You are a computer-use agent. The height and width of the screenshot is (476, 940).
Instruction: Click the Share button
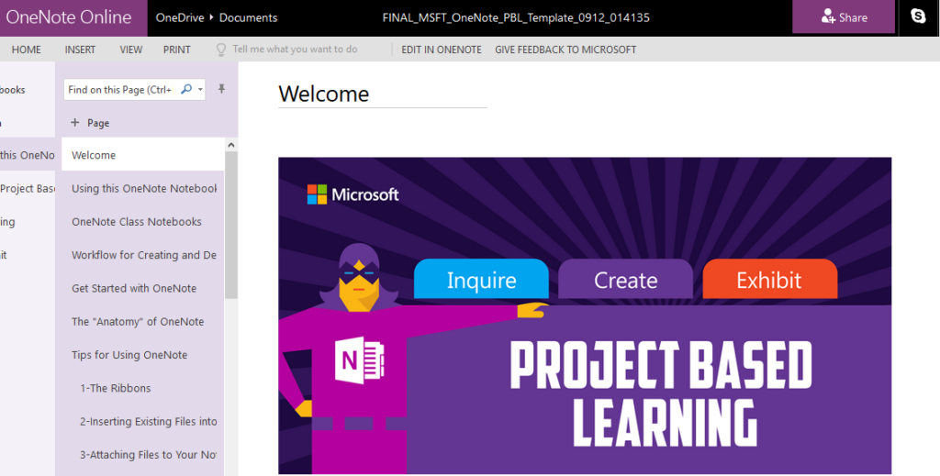[x=844, y=17]
